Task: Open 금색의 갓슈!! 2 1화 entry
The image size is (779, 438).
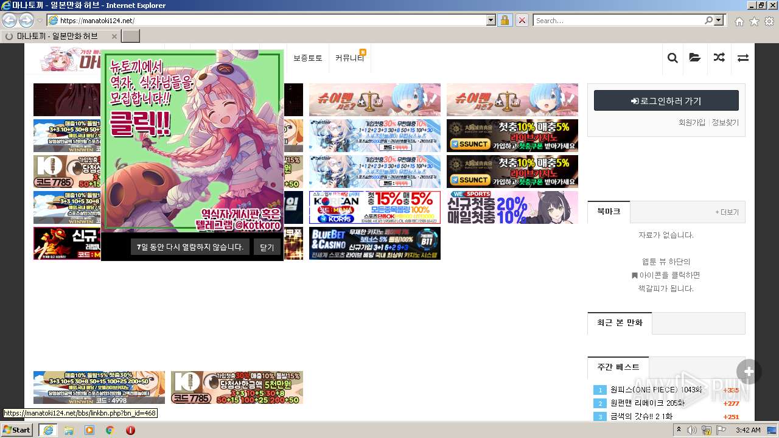Action: click(641, 417)
